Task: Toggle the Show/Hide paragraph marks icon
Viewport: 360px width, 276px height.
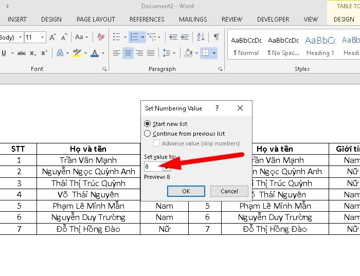Action: [x=217, y=37]
